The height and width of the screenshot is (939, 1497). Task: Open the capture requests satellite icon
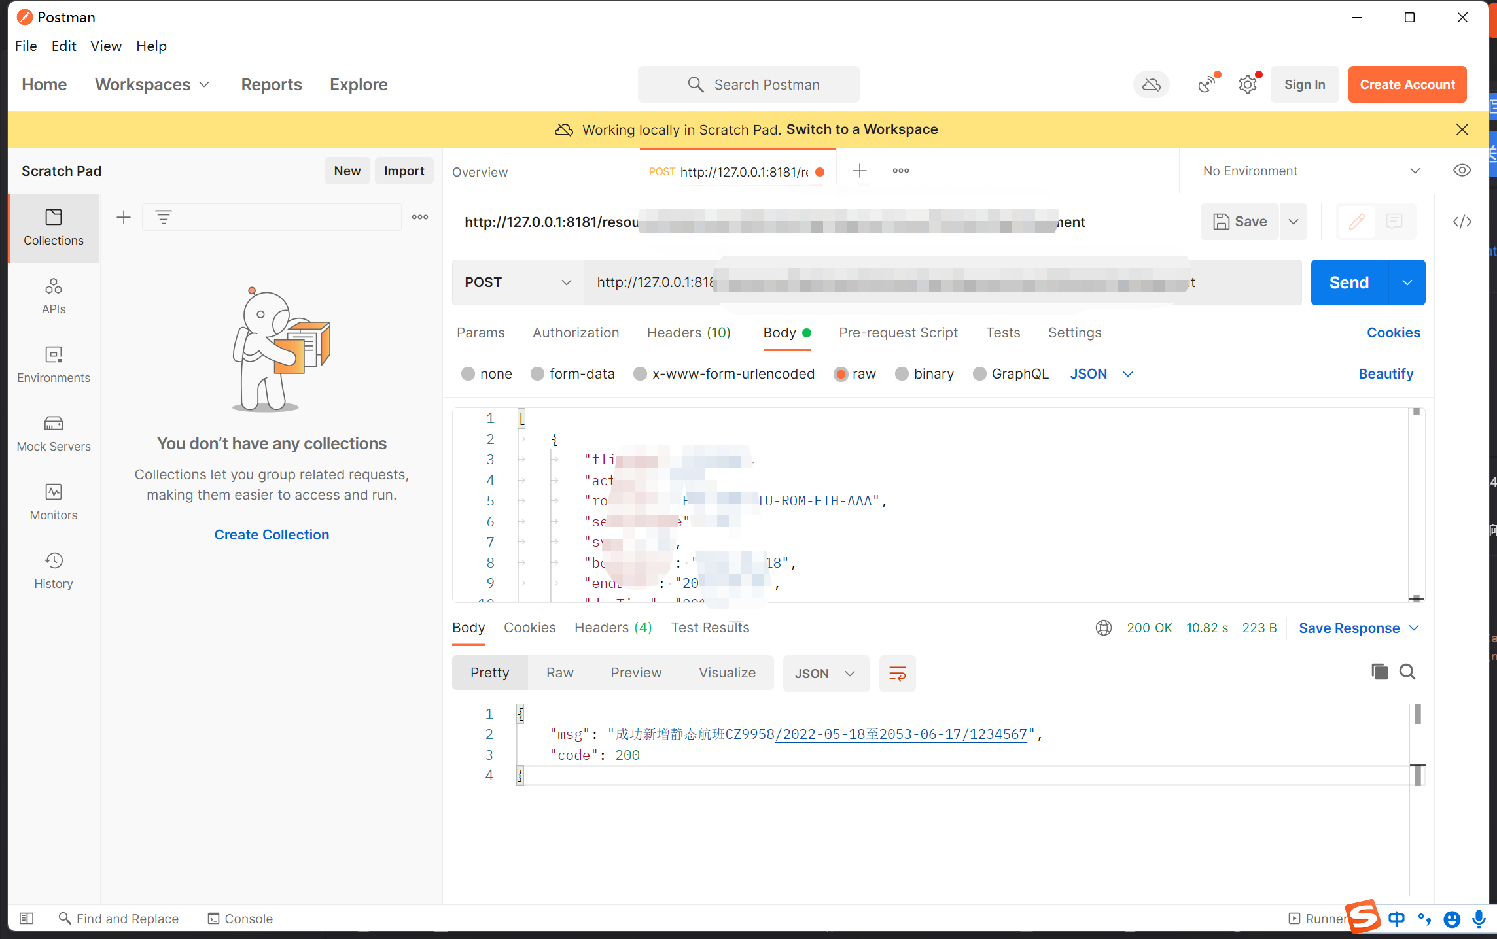1208,84
